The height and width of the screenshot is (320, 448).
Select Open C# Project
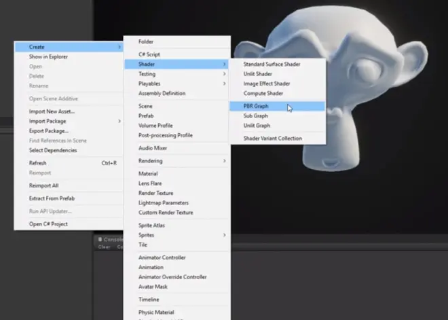(x=69, y=224)
